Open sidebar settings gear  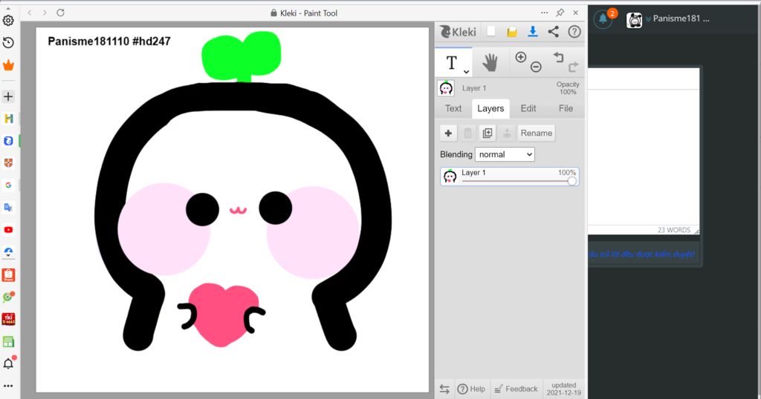click(x=8, y=20)
